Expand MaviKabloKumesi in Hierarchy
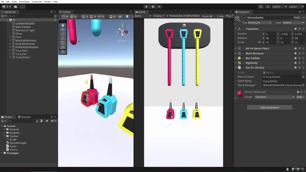Screen dimensions: 306x172 pyautogui.click(x=11, y=40)
